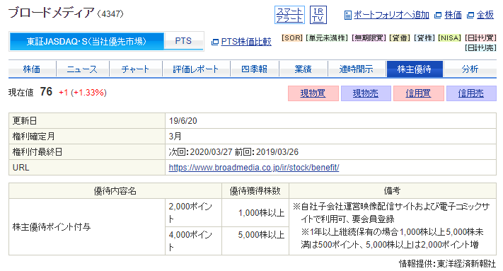Image resolution: width=503 pixels, height=271 pixels.
Task: Click the 現物買 button
Action: pyautogui.click(x=313, y=93)
